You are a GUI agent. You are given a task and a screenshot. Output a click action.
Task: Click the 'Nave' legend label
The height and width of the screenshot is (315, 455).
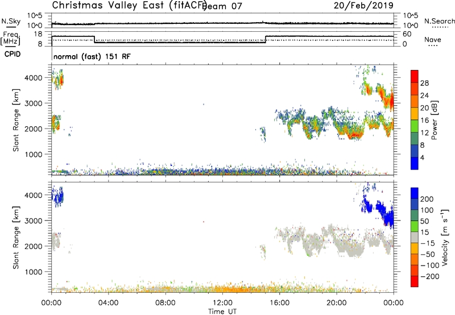[x=433, y=40]
